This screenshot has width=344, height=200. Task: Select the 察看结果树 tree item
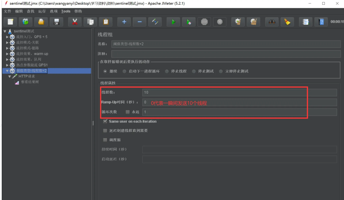(x=30, y=82)
